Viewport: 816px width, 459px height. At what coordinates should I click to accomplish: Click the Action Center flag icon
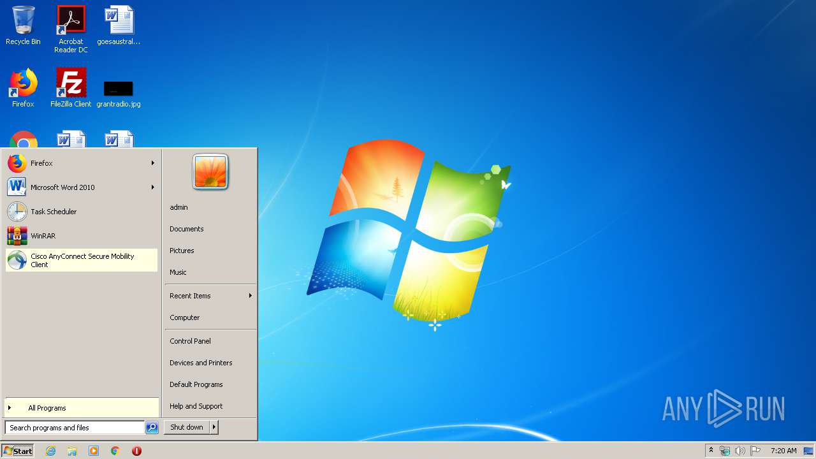pos(755,451)
